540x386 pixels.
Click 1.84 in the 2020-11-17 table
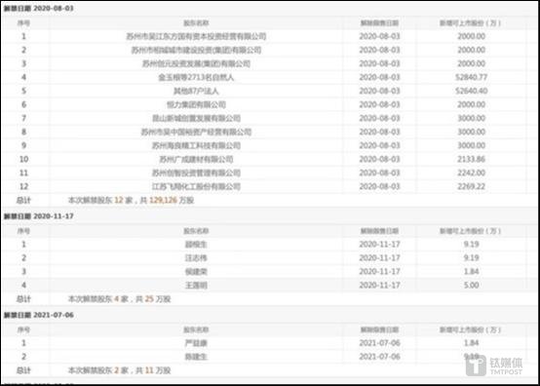click(x=471, y=271)
